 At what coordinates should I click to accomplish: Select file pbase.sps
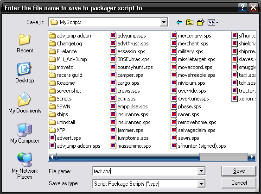click(x=186, y=106)
